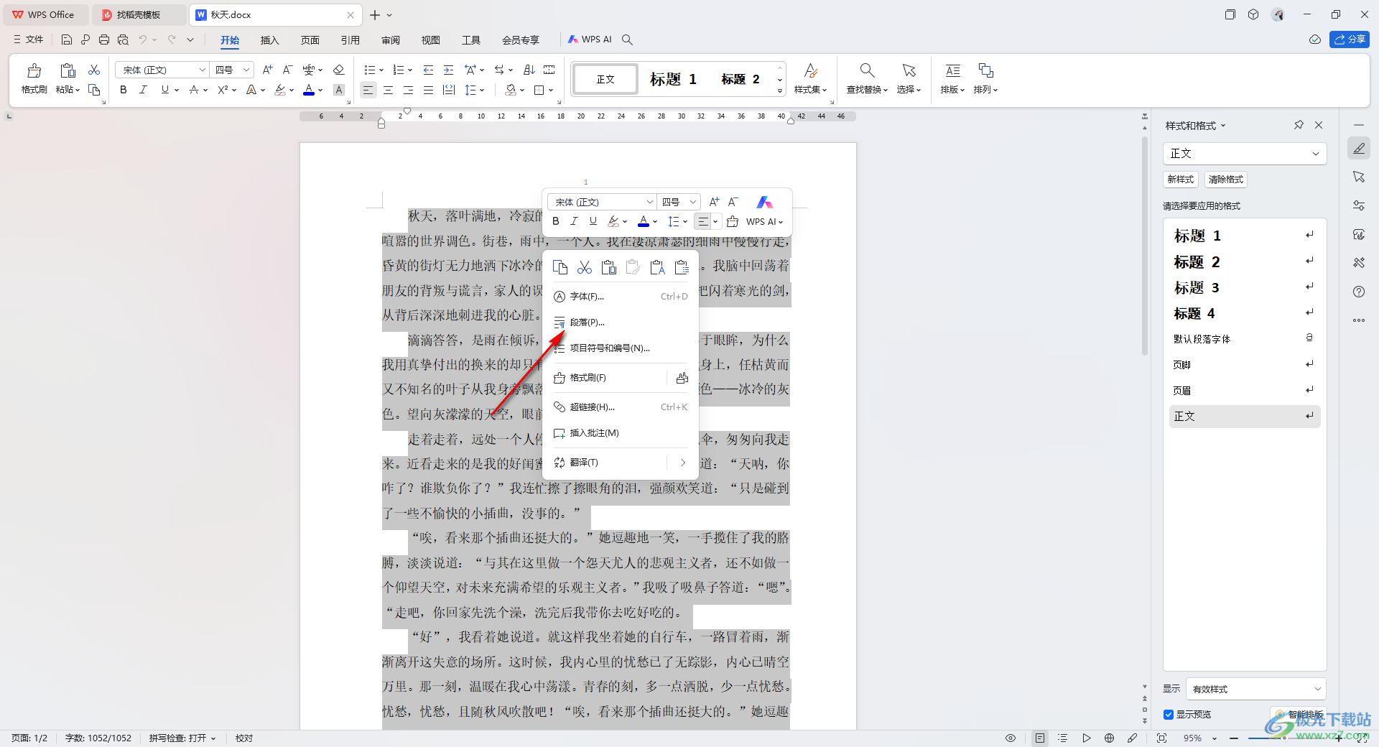Click the Outline view icon in status bar
The image size is (1379, 747).
(x=1063, y=738)
